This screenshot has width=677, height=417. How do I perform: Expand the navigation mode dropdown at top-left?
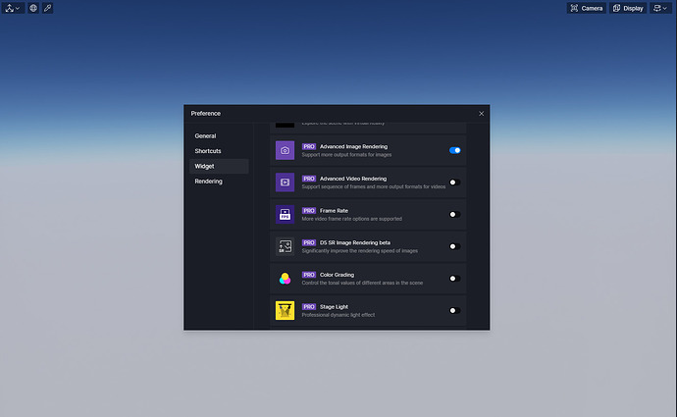(12, 8)
